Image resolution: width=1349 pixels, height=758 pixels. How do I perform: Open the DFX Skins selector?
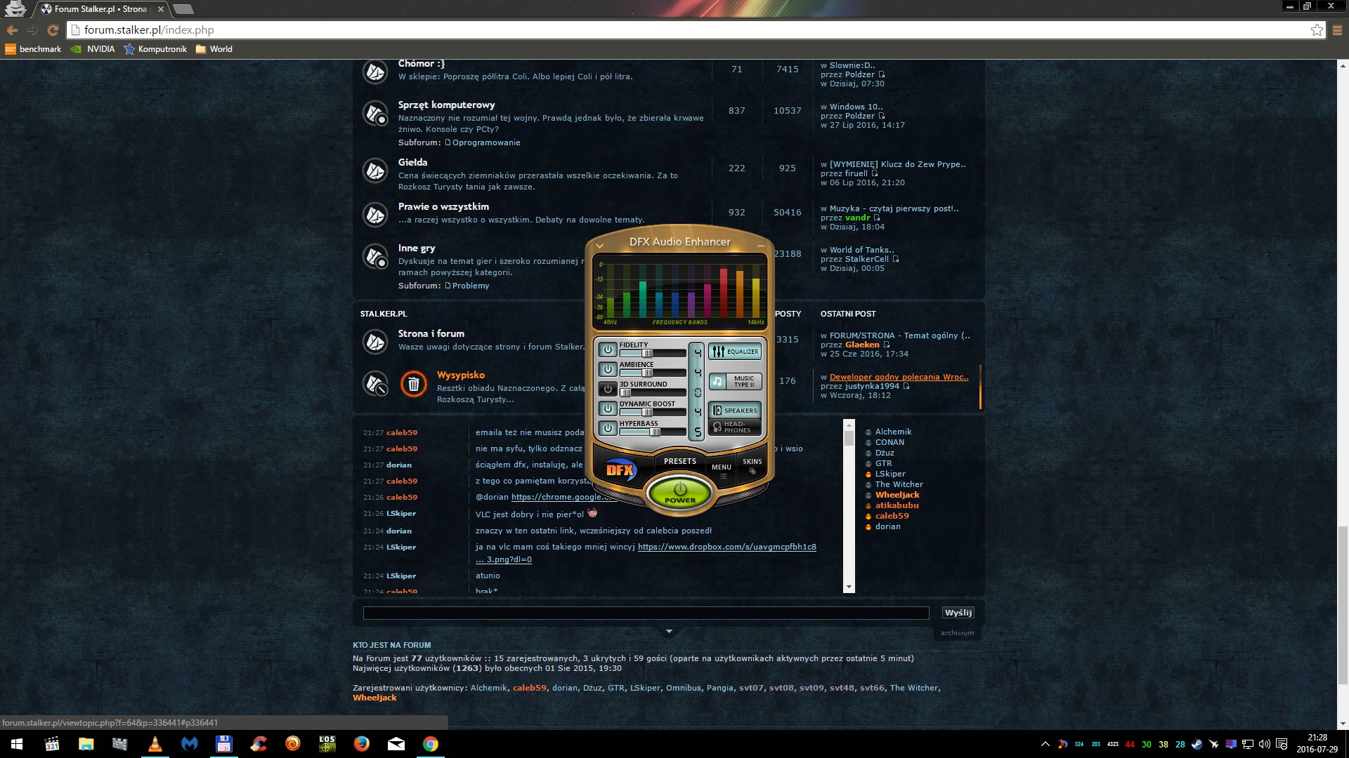tap(752, 465)
